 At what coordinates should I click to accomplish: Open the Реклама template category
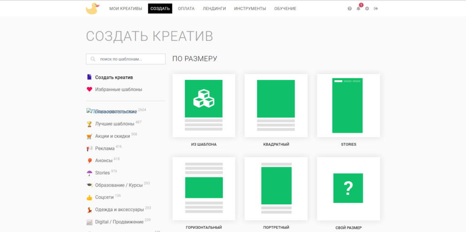(x=105, y=148)
